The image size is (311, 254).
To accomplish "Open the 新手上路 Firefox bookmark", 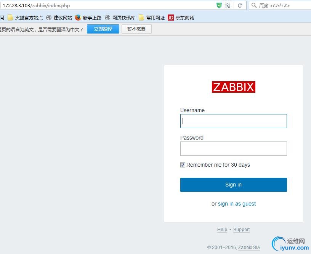I will point(88,18).
